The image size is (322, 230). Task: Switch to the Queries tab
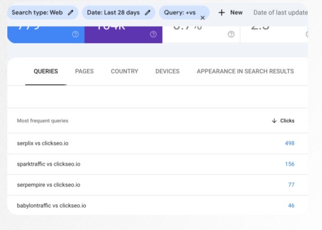[46, 71]
